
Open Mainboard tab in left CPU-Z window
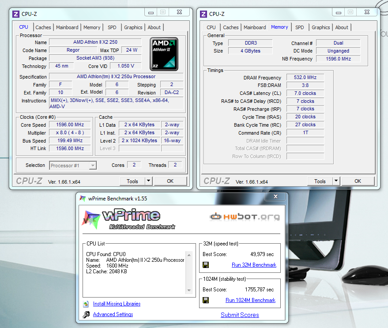[x=67, y=27]
